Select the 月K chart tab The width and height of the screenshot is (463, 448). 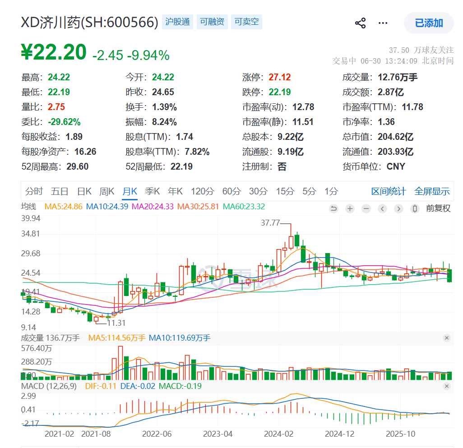[130, 191]
